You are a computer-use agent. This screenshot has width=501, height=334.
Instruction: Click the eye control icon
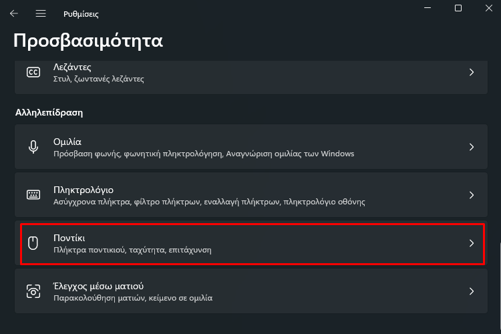(x=33, y=291)
